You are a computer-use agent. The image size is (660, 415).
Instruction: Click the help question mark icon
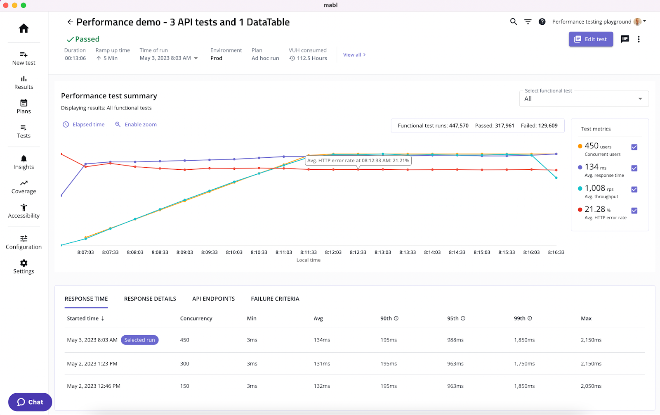pos(542,21)
